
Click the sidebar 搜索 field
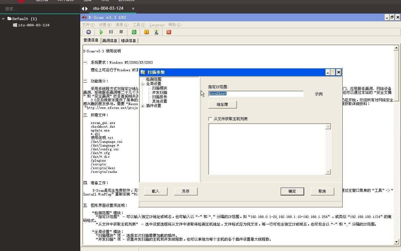40,9
